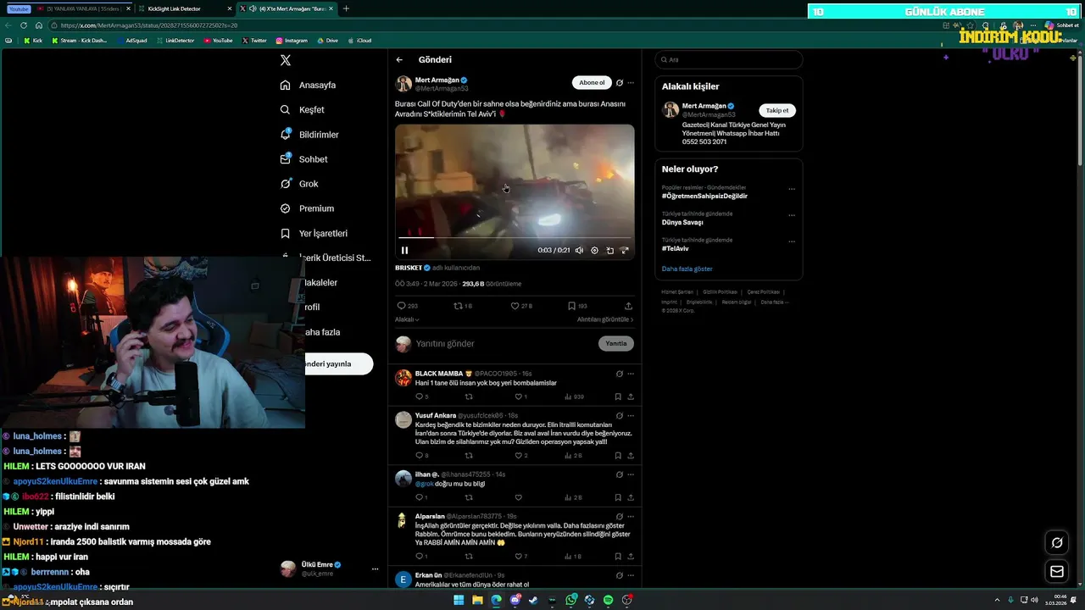Click the Ara search box

[x=729, y=60]
